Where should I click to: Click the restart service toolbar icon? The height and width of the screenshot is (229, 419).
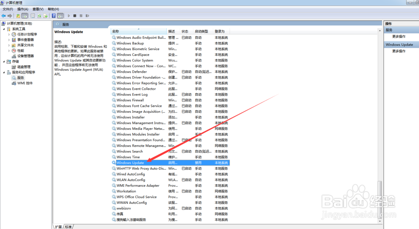click(88, 16)
